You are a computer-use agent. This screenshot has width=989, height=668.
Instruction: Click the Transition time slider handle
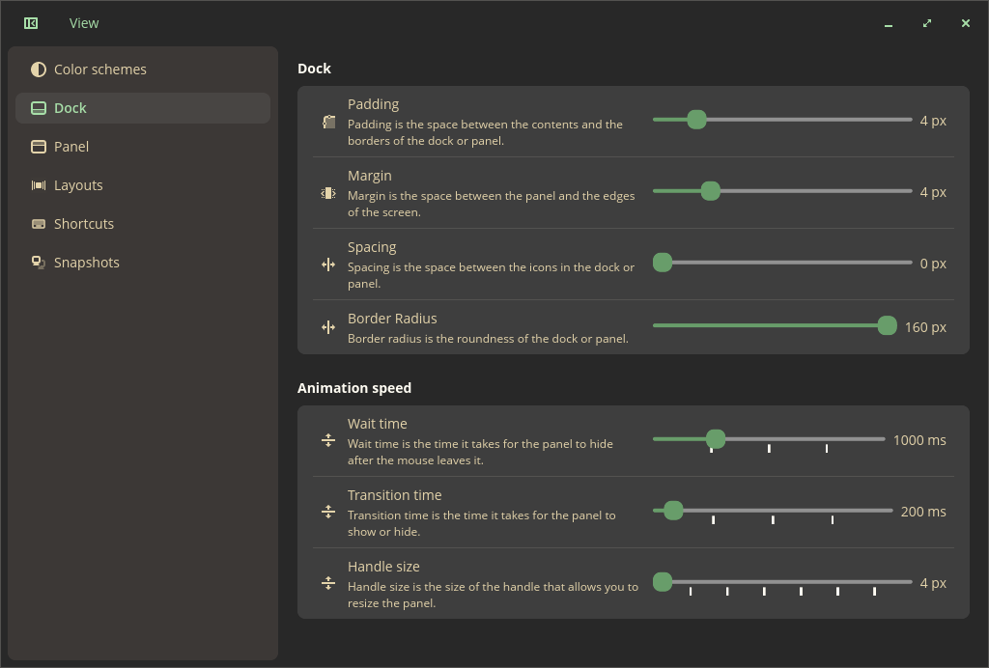(673, 511)
